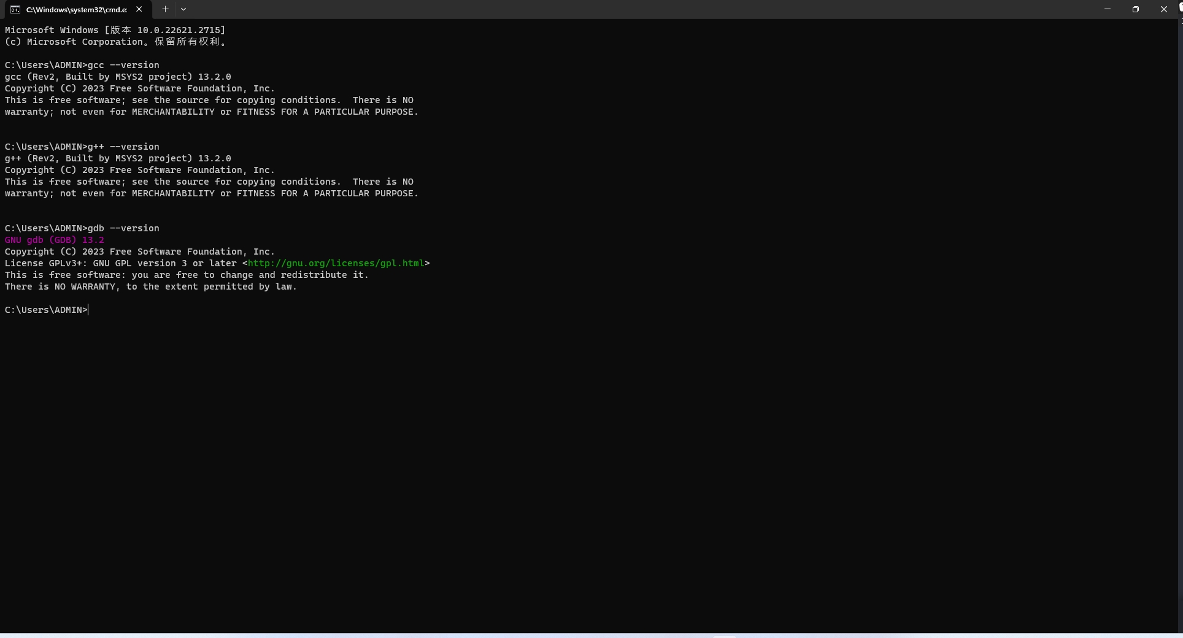Click the Microsoft Windows version line

115,30
